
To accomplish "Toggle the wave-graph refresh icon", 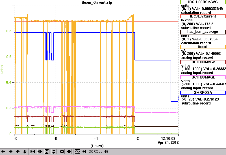I will point(77,152).
